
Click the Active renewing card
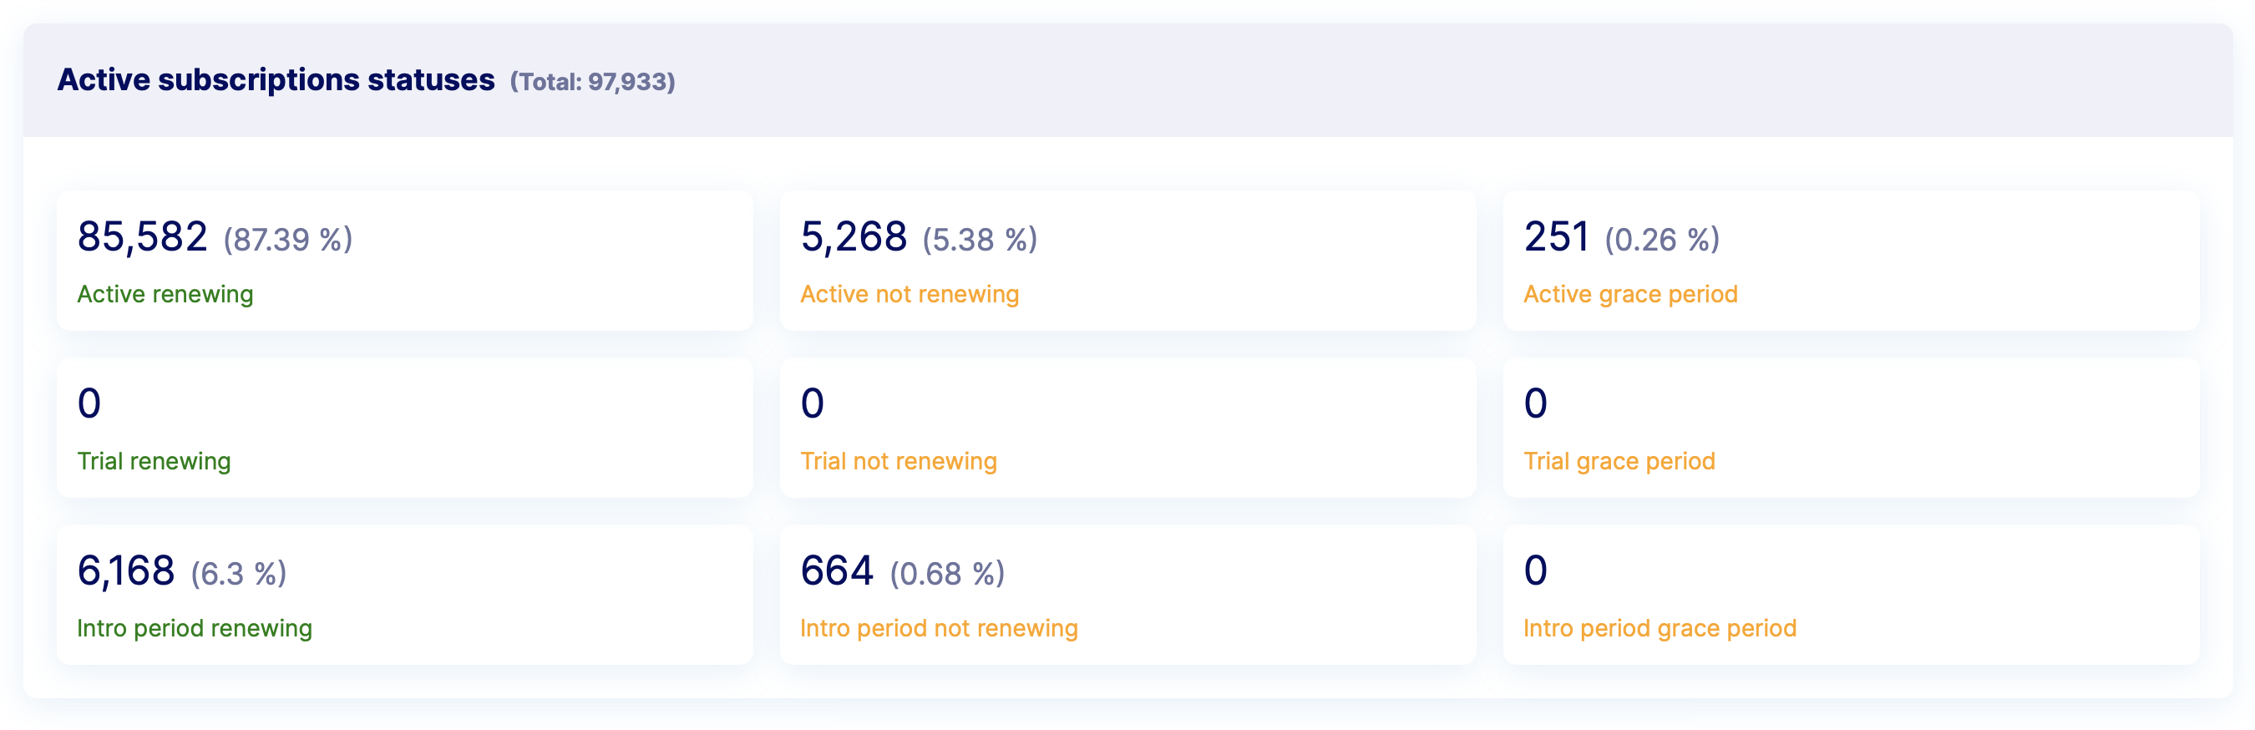pyautogui.click(x=404, y=261)
